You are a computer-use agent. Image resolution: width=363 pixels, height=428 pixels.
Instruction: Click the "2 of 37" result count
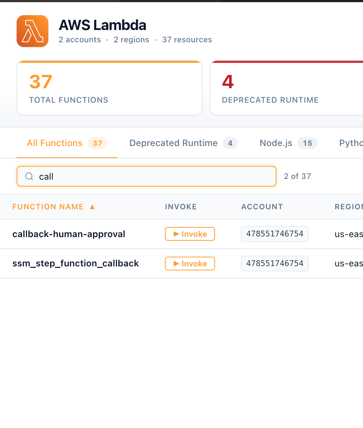point(297,176)
